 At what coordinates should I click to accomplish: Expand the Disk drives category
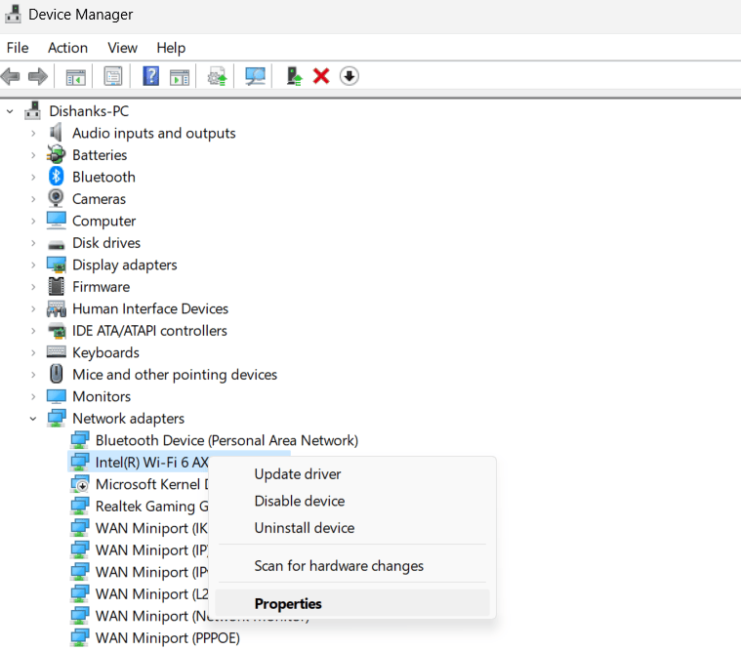pos(33,243)
